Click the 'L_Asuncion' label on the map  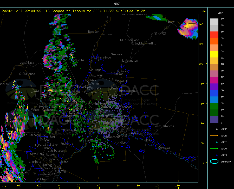coord(130,61)
